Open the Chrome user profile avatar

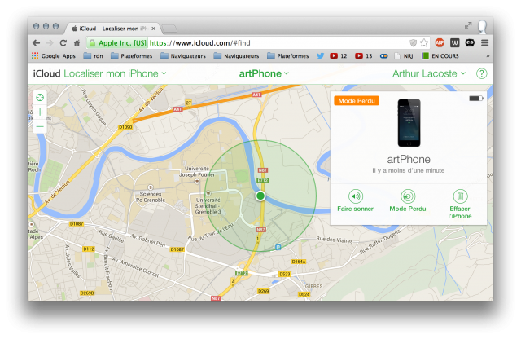click(x=483, y=27)
